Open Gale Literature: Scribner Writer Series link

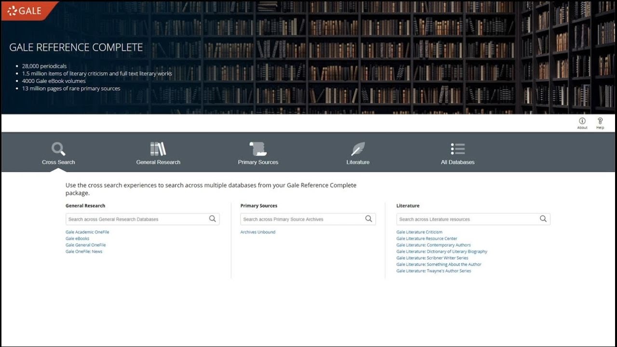coord(432,258)
